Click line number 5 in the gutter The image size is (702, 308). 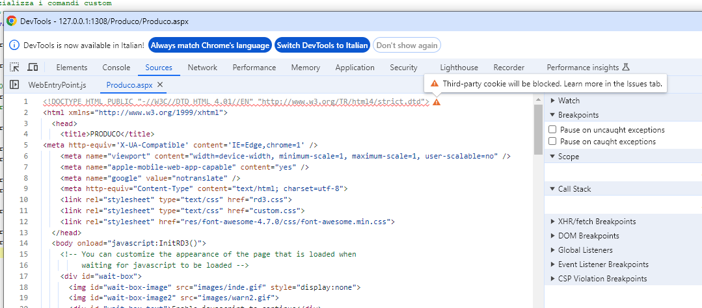tap(25, 146)
